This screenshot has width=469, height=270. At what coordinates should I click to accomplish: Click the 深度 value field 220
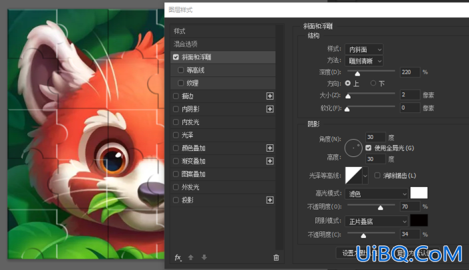(x=410, y=72)
